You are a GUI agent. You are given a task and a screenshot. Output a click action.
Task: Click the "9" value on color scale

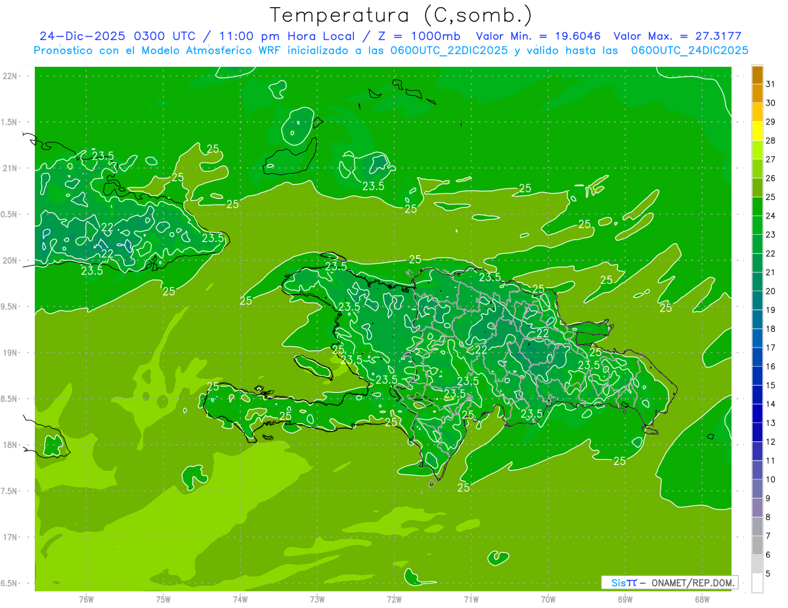[768, 499]
